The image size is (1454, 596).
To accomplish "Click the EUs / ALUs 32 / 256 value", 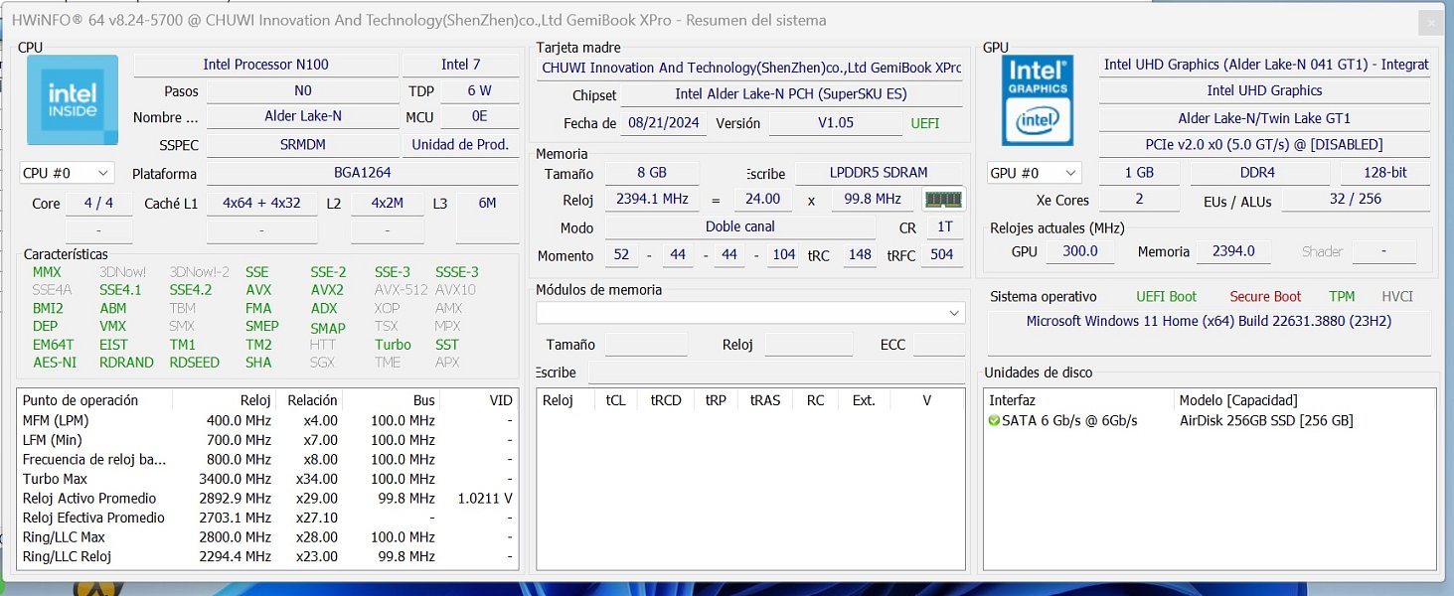I will click(x=1356, y=200).
